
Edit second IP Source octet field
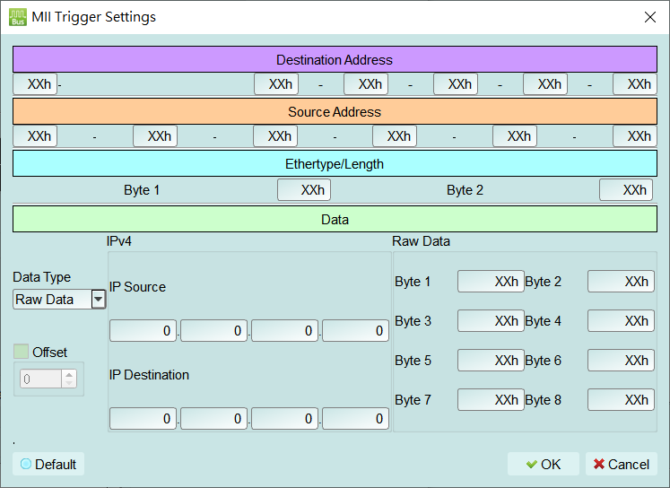[213, 330]
